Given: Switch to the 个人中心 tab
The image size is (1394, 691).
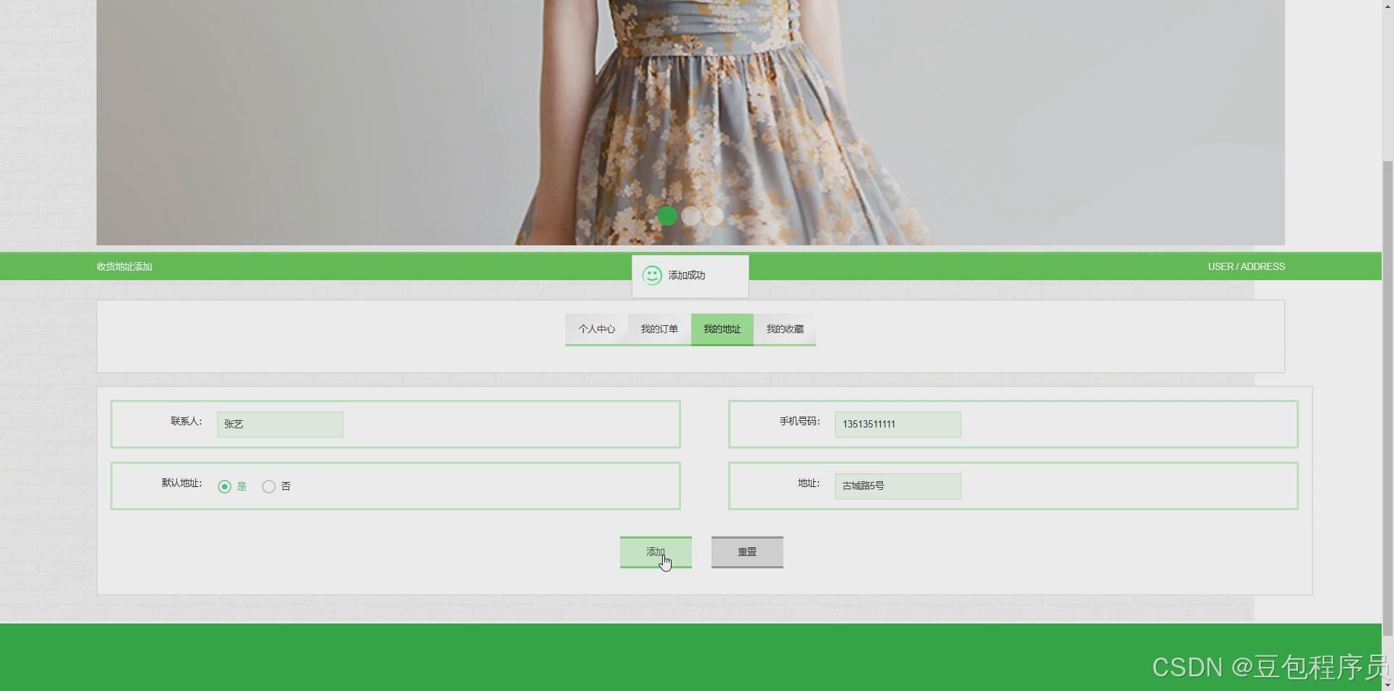Looking at the screenshot, I should 596,329.
